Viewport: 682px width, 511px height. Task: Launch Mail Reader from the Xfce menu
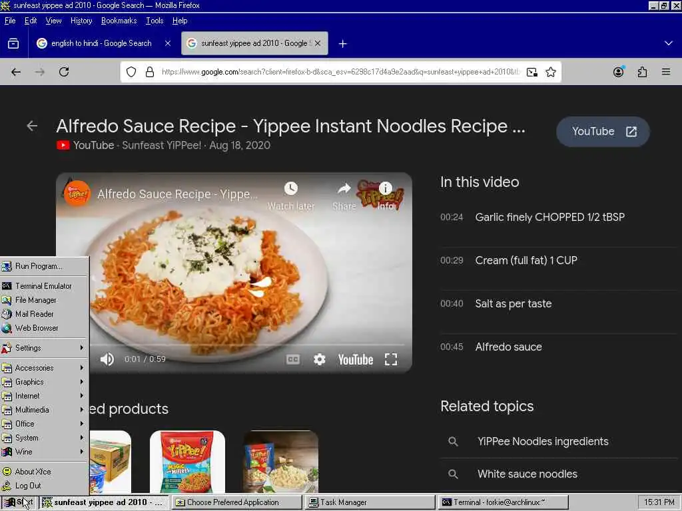click(45, 314)
